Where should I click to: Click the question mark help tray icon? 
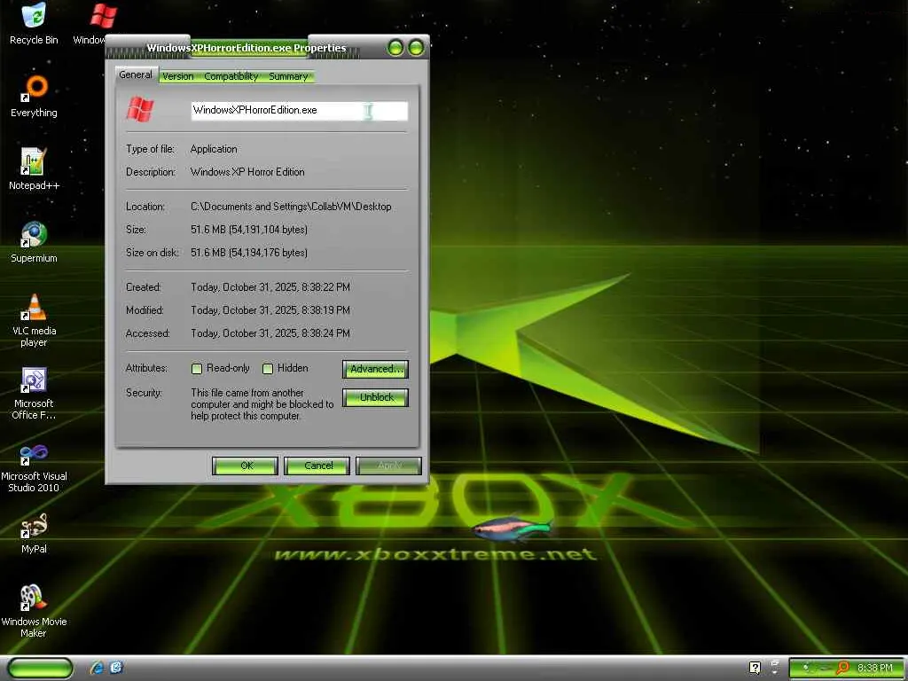755,668
